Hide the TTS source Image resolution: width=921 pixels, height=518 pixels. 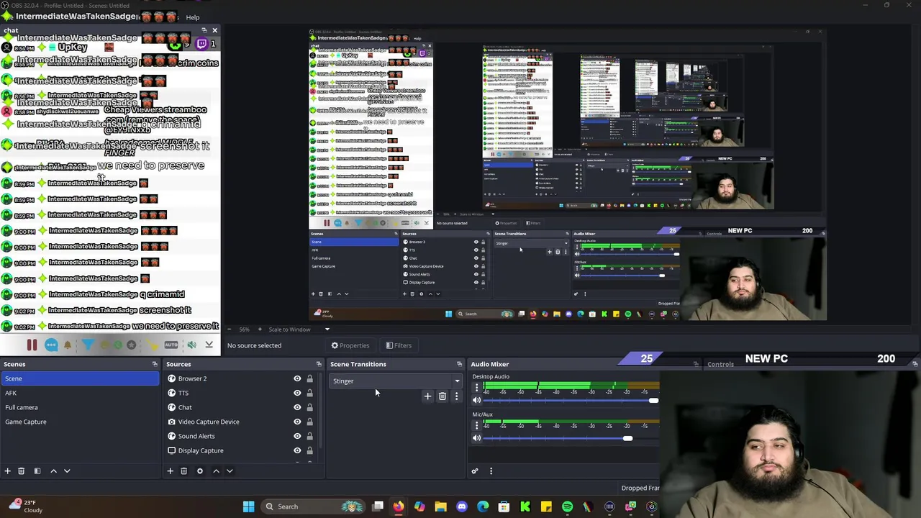coord(297,393)
